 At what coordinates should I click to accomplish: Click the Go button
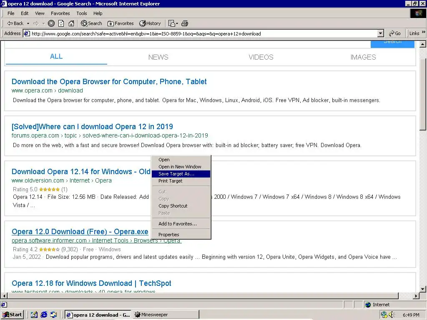click(x=394, y=33)
